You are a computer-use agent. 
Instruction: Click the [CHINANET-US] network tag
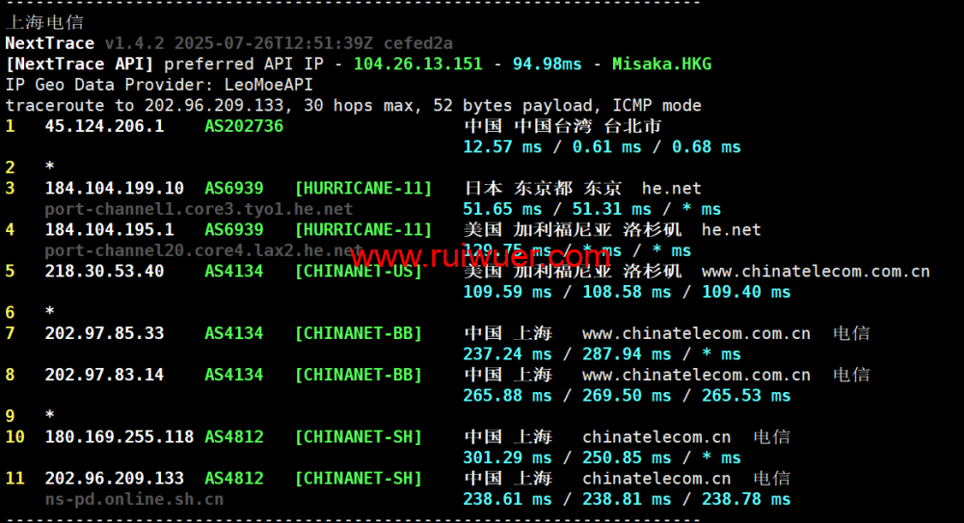click(x=359, y=272)
